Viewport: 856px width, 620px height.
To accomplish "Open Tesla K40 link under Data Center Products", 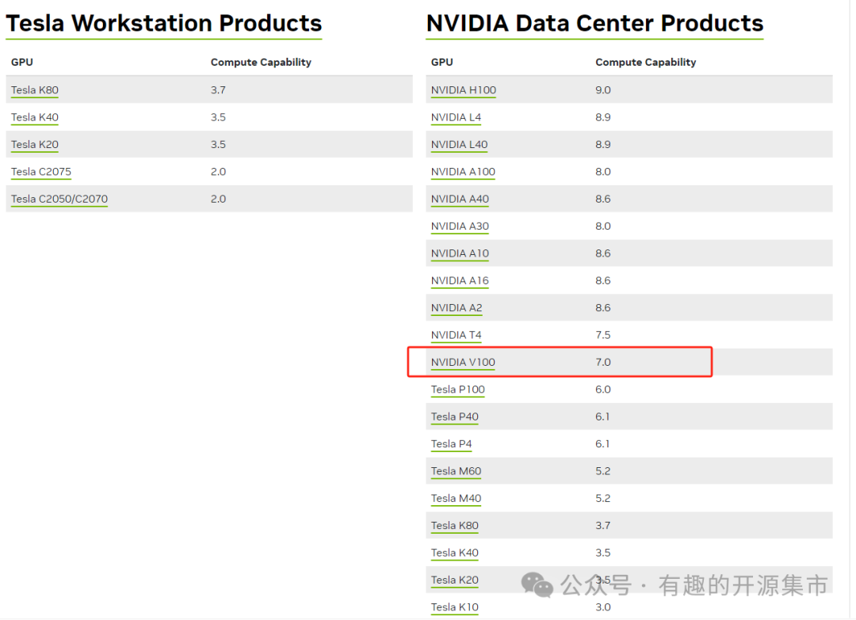I will (x=454, y=553).
